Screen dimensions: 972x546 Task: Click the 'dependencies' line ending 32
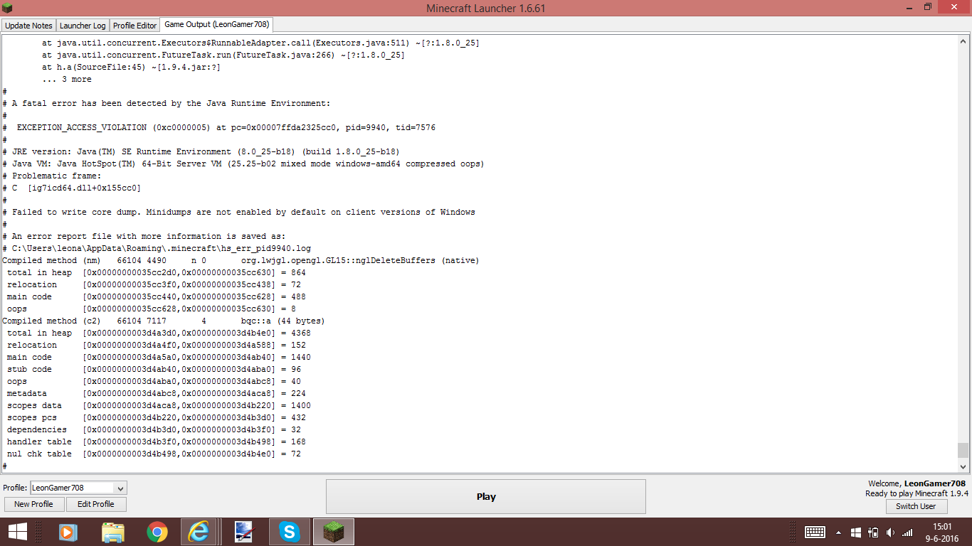(154, 430)
